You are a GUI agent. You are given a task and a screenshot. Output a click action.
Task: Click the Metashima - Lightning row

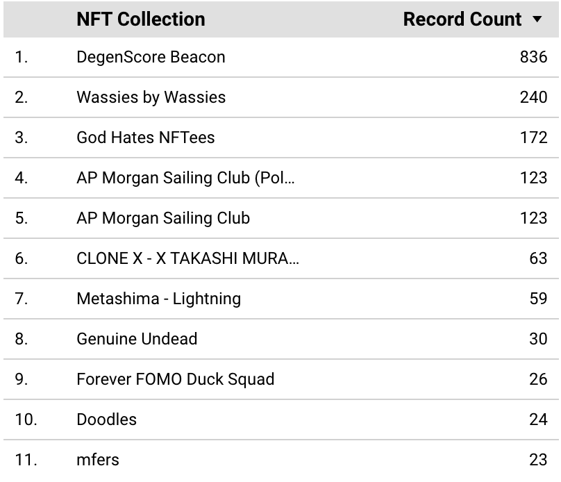pyautogui.click(x=281, y=299)
